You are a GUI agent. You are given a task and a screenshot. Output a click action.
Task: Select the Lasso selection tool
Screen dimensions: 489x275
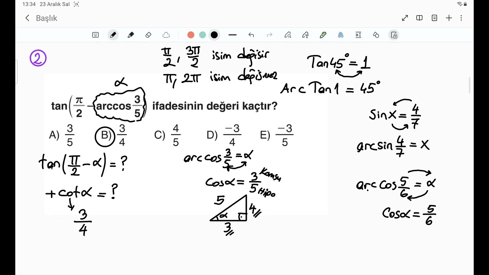click(x=166, y=35)
